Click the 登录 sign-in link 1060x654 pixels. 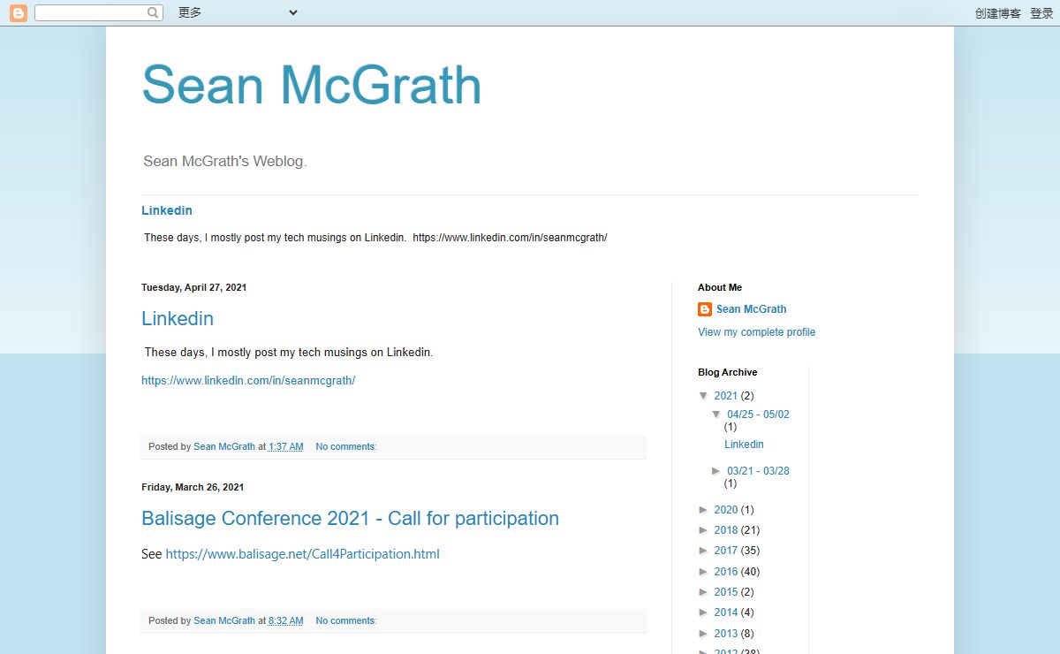[1041, 13]
